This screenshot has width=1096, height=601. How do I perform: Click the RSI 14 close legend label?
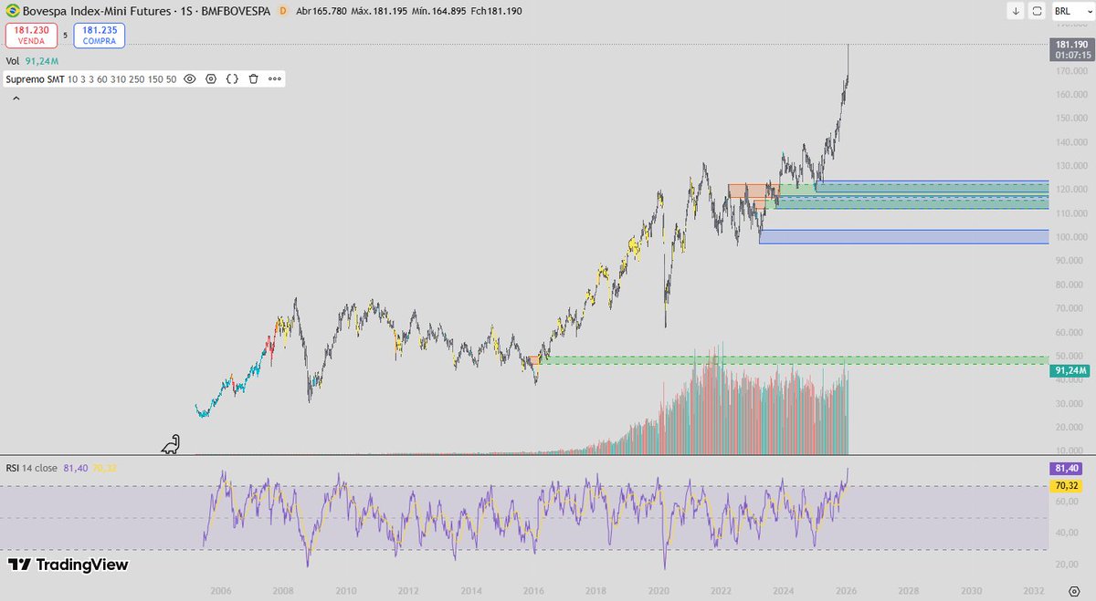[33, 468]
